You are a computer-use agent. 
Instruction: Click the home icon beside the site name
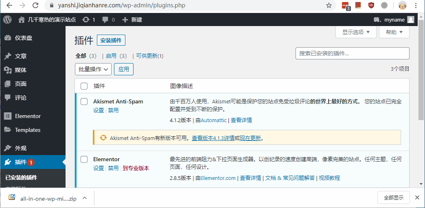[x=22, y=20]
